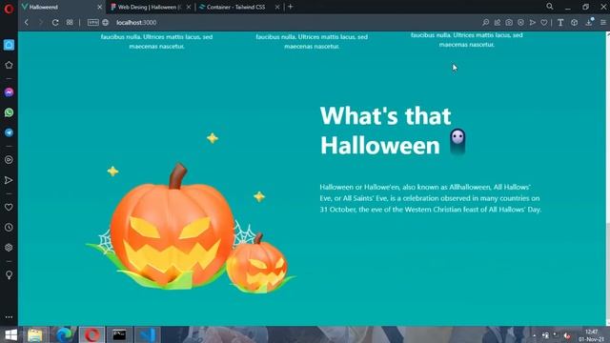Close the Web Desing Halloween tab
The image size is (610, 343).
[x=189, y=7]
